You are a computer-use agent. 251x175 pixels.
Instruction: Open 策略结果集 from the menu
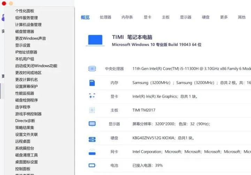pyautogui.click(x=25, y=127)
